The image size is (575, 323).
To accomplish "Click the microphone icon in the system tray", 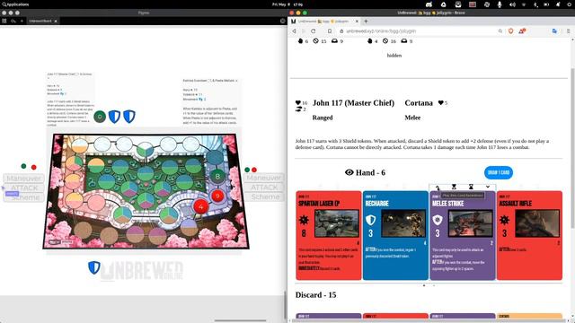I will click(x=500, y=4).
